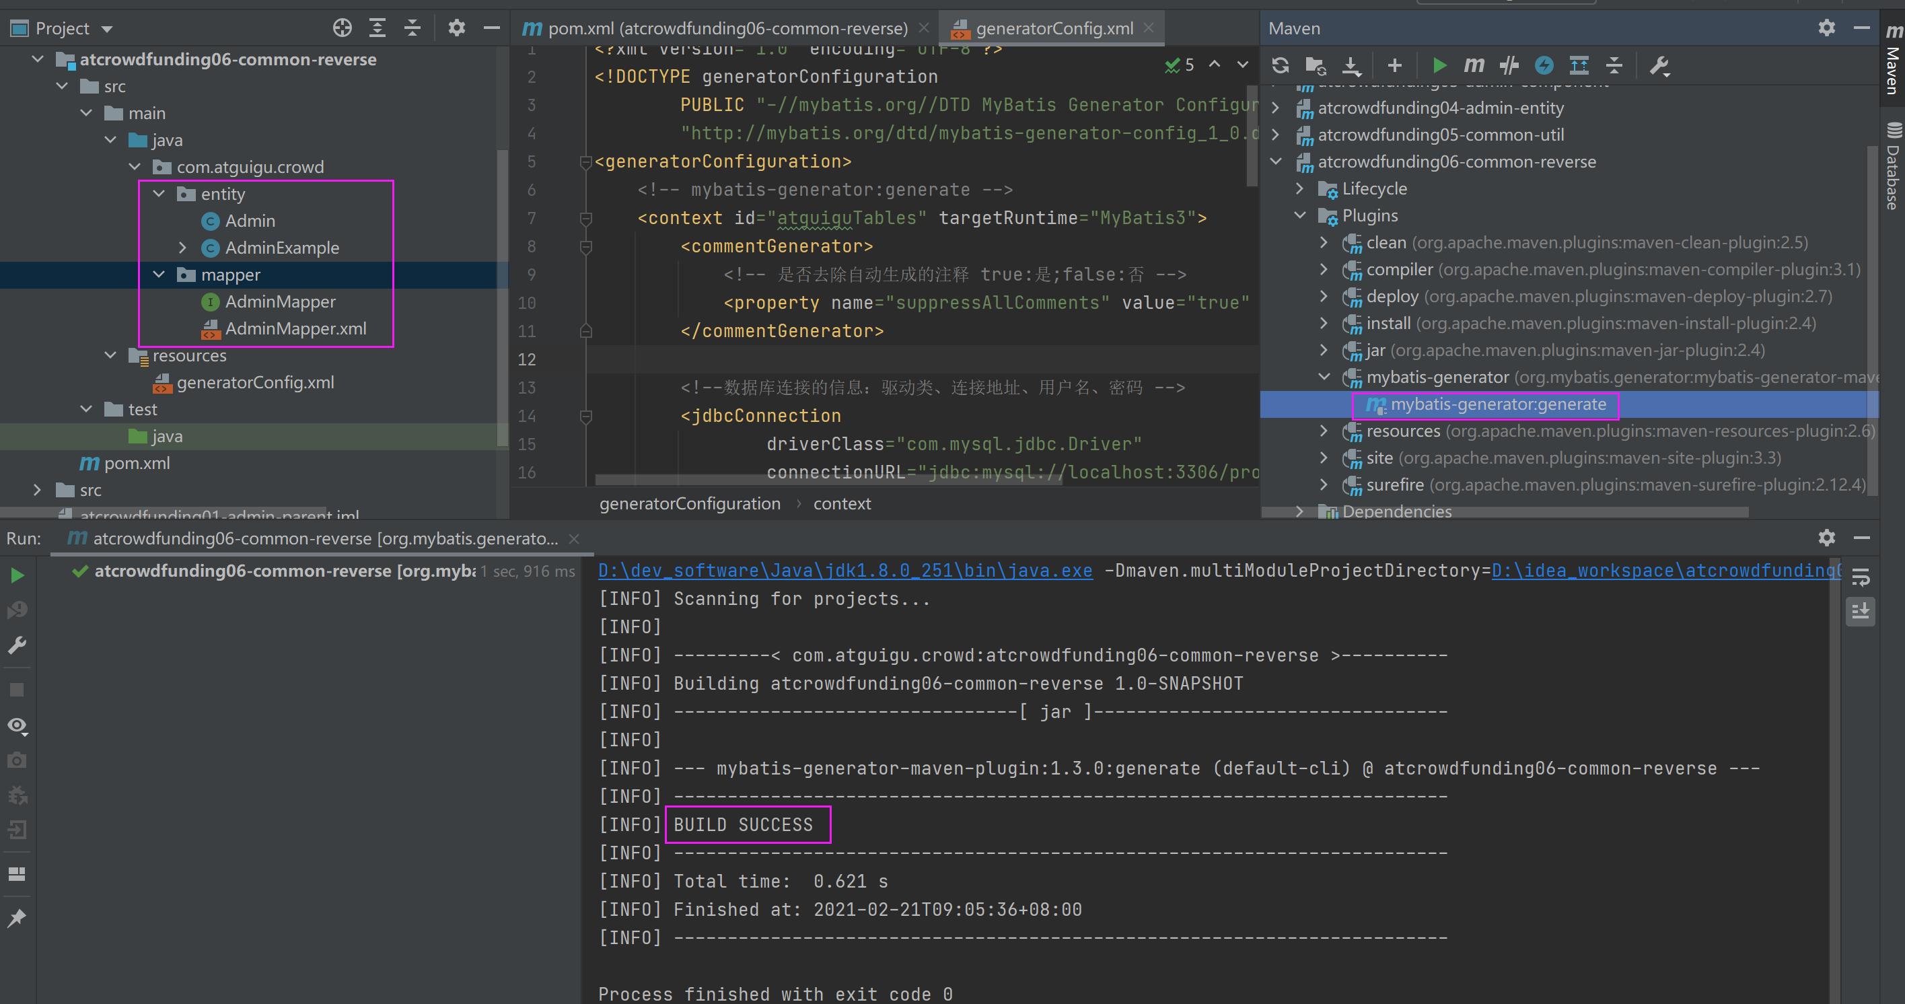Viewport: 1905px width, 1004px height.
Task: Click download sources and documentation icon
Action: coord(1351,66)
